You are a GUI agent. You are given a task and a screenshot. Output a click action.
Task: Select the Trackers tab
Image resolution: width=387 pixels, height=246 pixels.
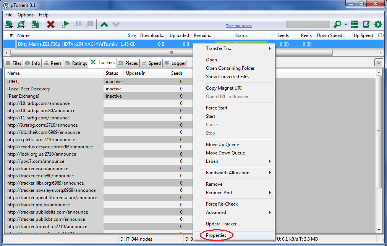(x=103, y=63)
